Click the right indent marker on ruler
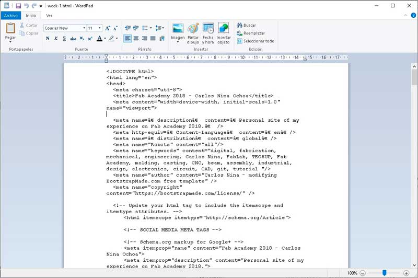 (x=305, y=59)
